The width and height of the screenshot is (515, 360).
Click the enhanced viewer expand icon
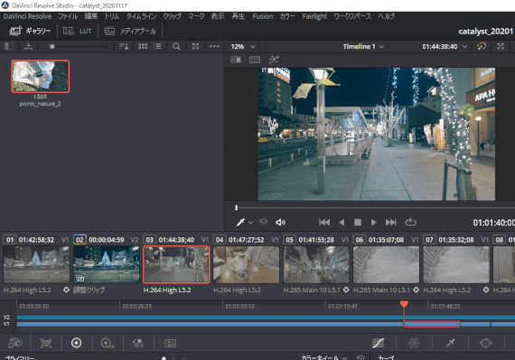tap(501, 46)
